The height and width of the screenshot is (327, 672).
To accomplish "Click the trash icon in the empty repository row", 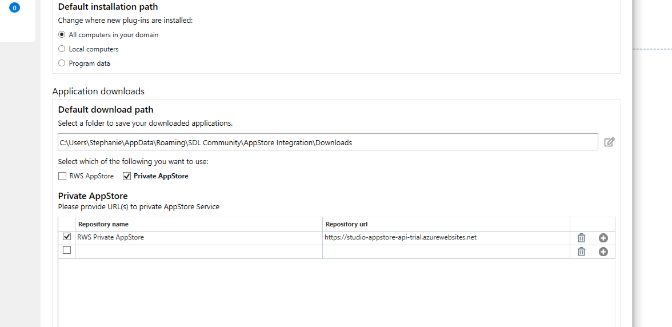I will [x=581, y=252].
